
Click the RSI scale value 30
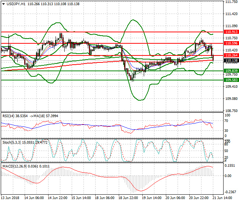(226, 131)
